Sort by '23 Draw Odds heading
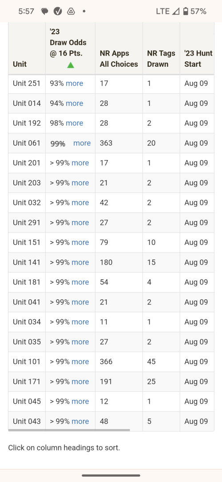 click(x=68, y=42)
